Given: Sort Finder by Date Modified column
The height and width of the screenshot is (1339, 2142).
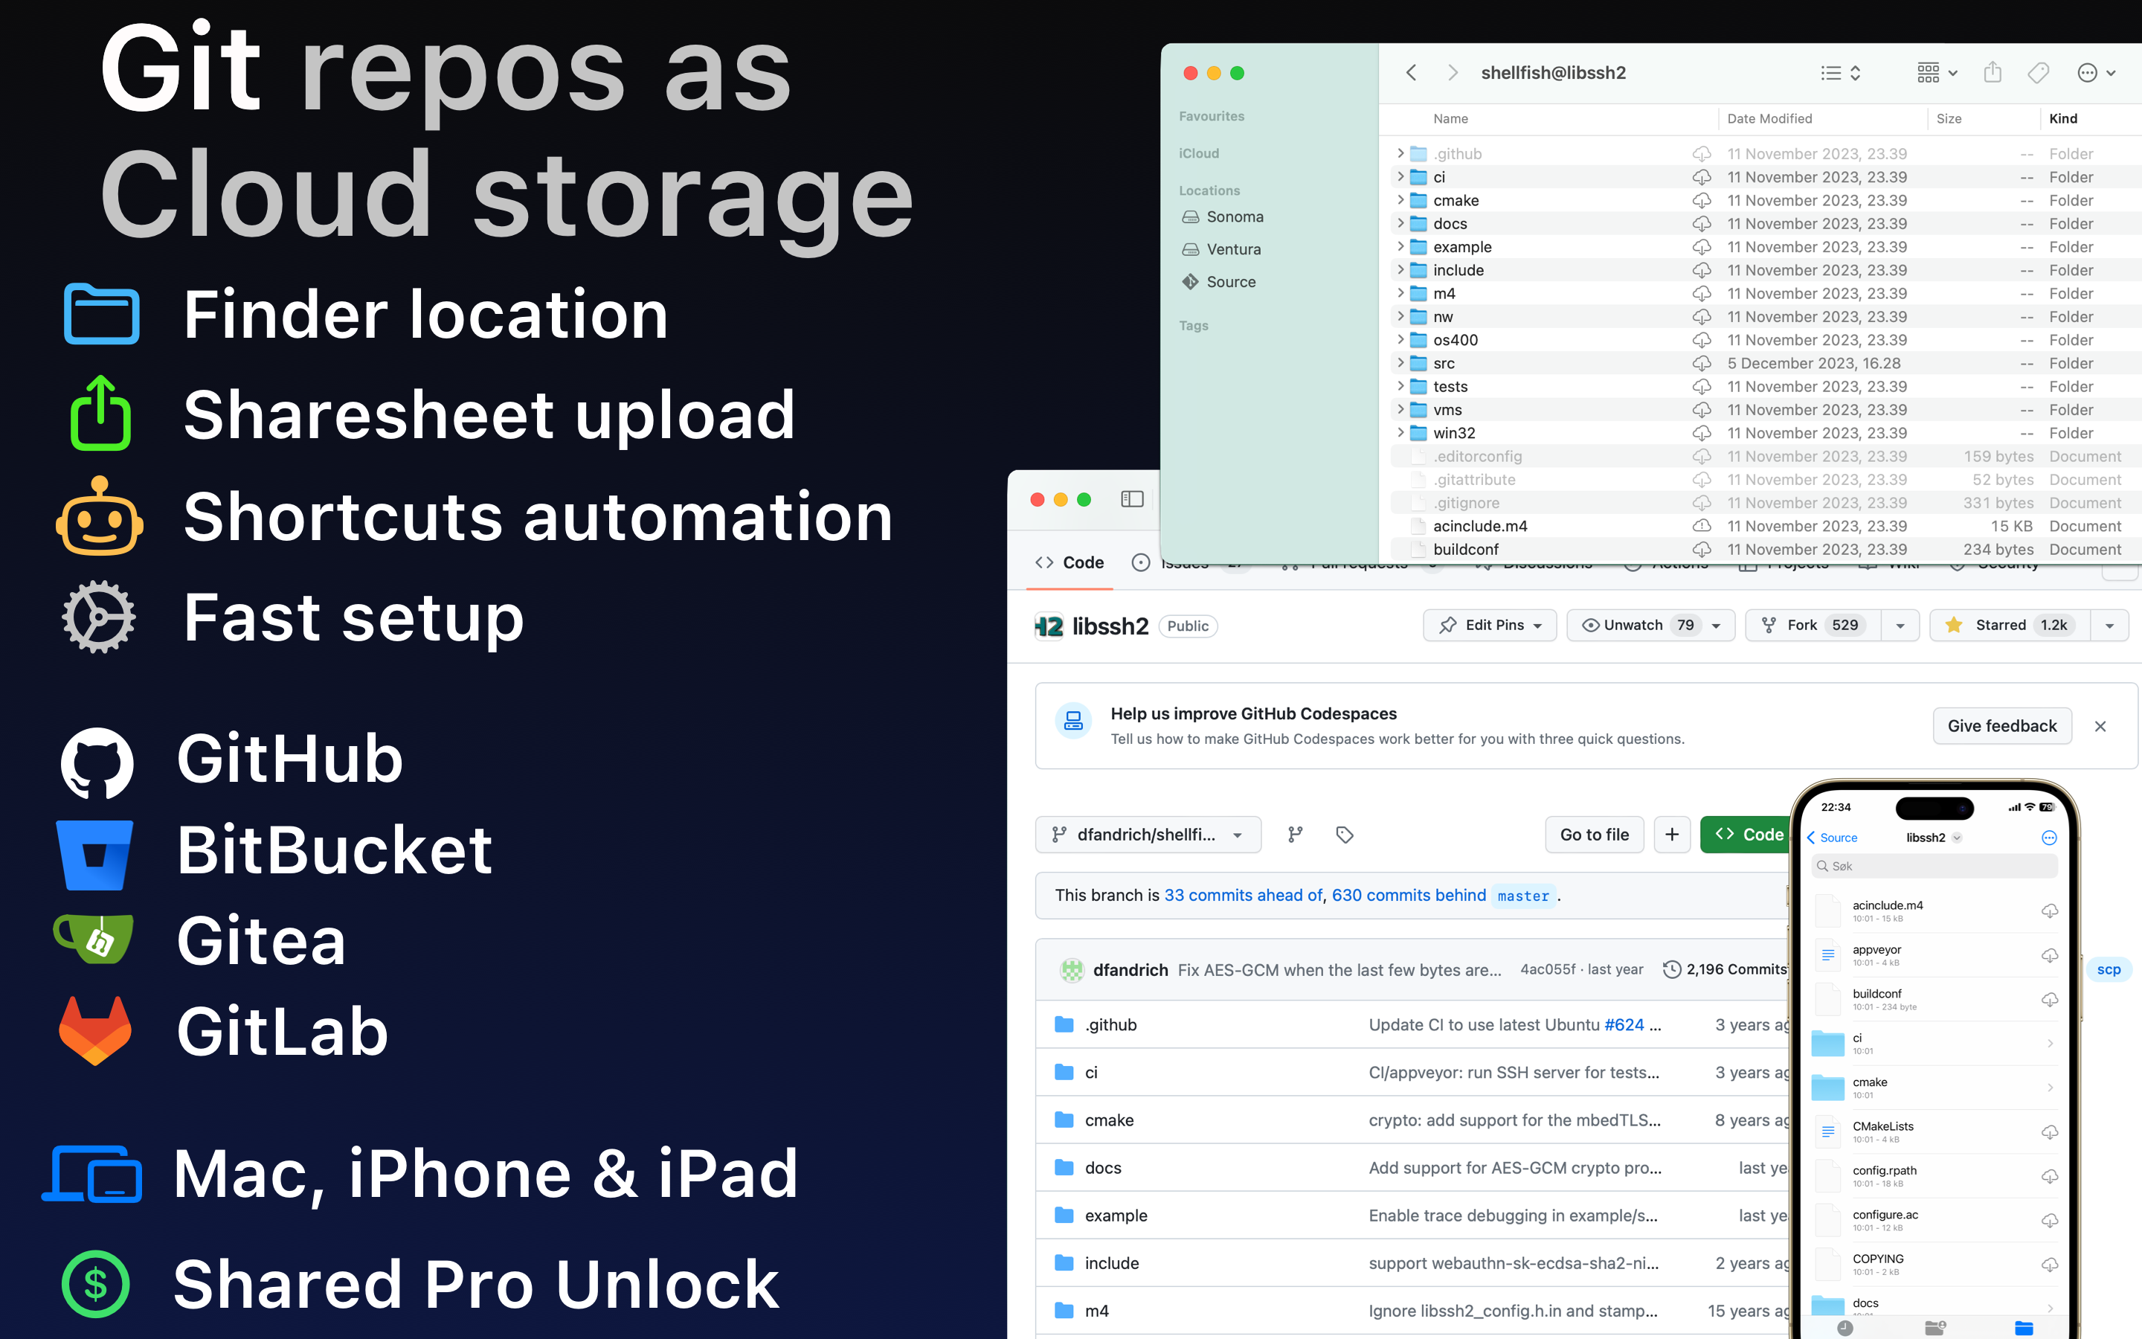Looking at the screenshot, I should [x=1769, y=119].
